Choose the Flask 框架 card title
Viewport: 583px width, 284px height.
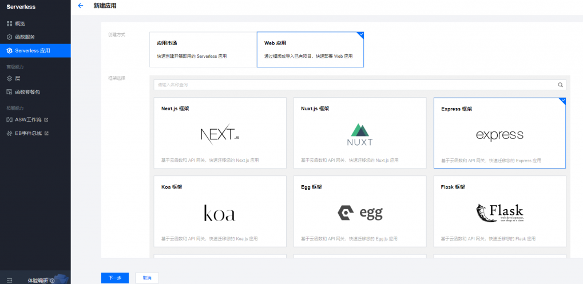click(453, 187)
